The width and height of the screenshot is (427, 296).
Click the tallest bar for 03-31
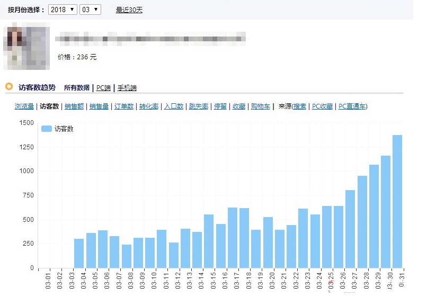397,201
